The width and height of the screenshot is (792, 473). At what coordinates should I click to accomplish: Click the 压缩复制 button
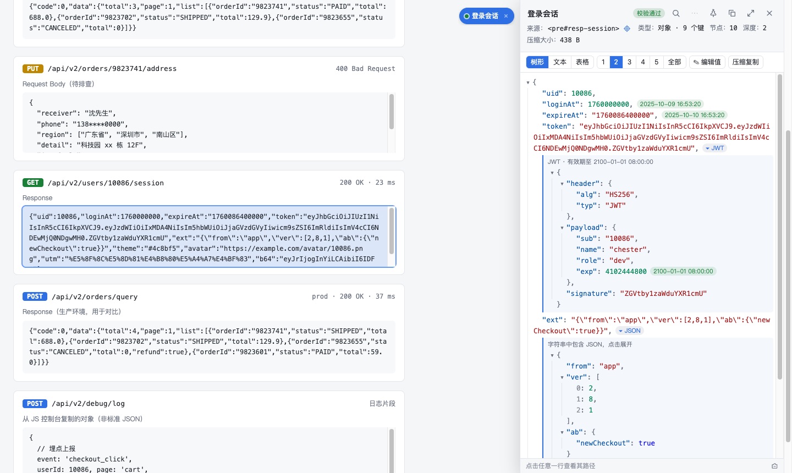746,62
